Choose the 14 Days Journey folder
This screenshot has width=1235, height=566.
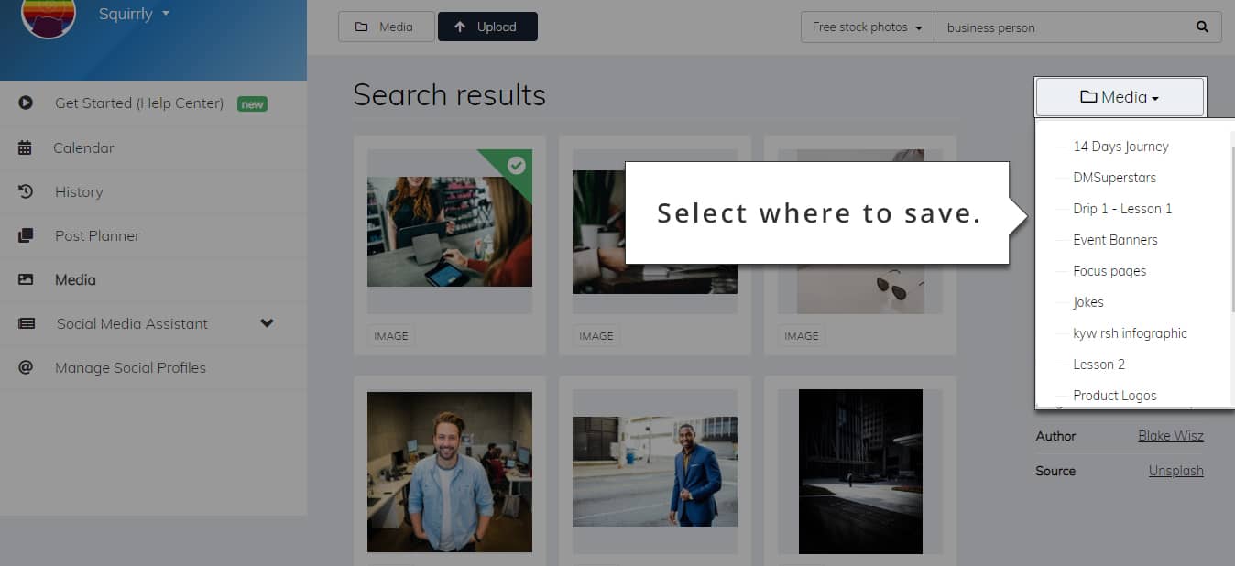[1120, 147]
